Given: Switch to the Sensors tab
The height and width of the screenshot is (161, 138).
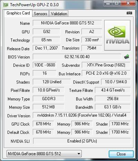Looking at the screenshot, I should click(x=40, y=14).
